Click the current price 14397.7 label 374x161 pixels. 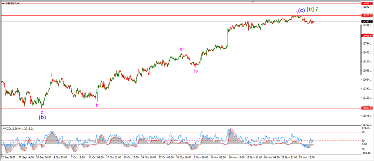point(367,22)
